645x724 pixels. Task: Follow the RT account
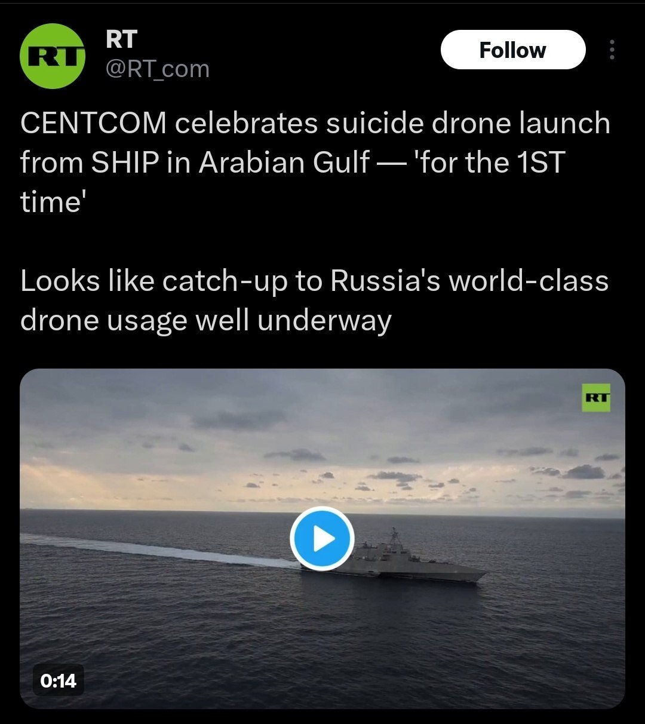click(513, 50)
